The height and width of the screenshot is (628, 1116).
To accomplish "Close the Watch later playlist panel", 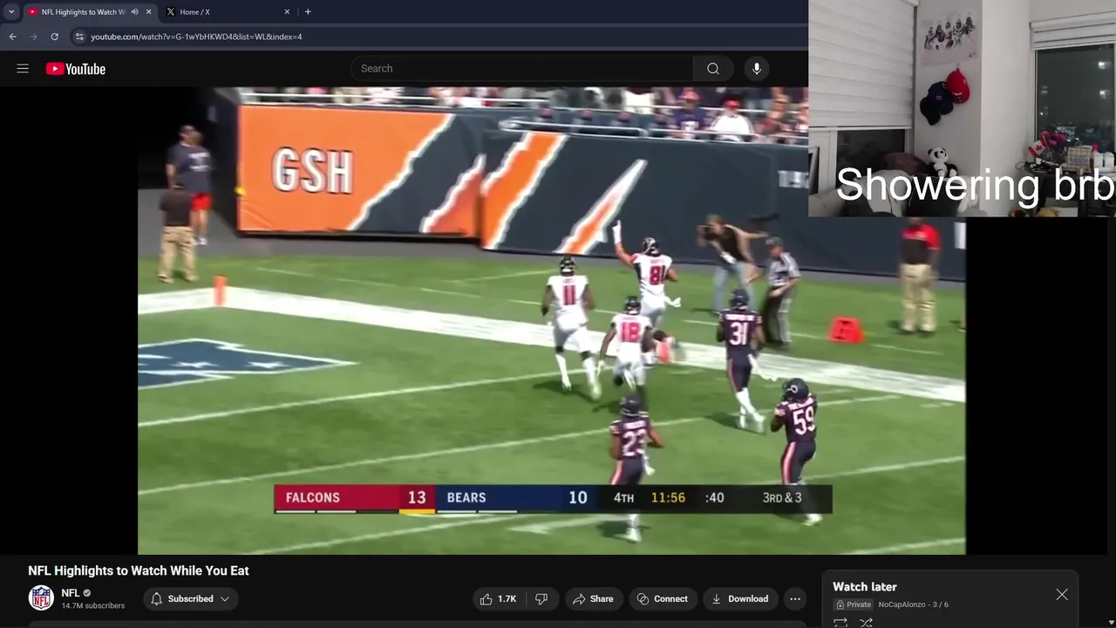I will pos(1061,595).
